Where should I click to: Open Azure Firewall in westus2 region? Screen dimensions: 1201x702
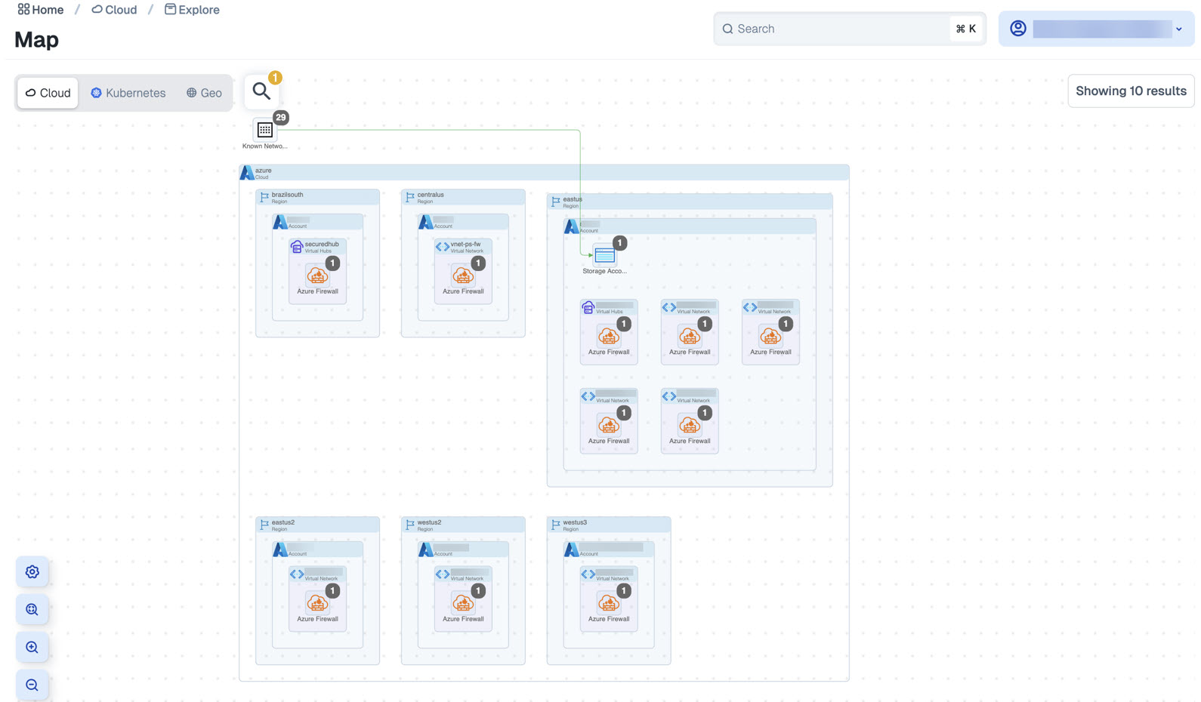tap(463, 604)
